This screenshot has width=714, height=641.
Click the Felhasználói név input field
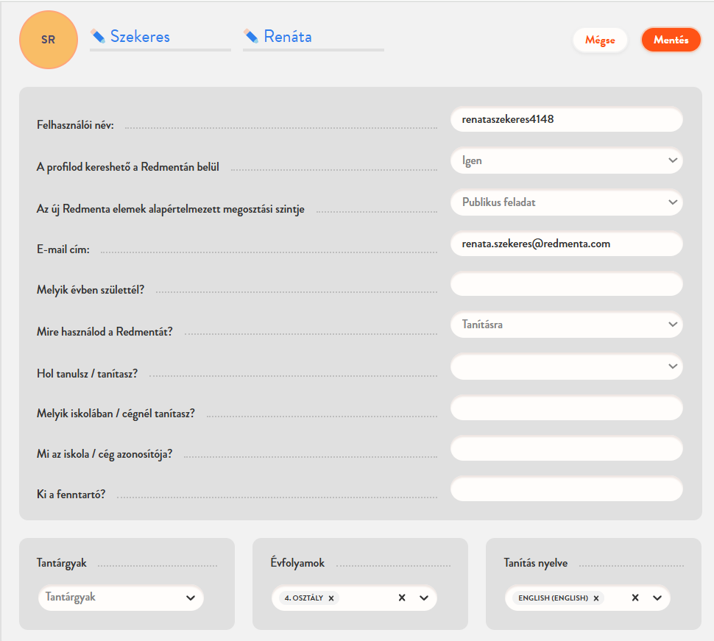point(566,119)
